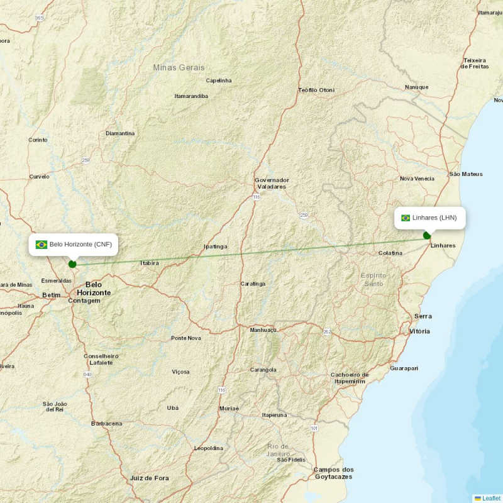Click the Linhares (LHN) airport marker dot

427,235
